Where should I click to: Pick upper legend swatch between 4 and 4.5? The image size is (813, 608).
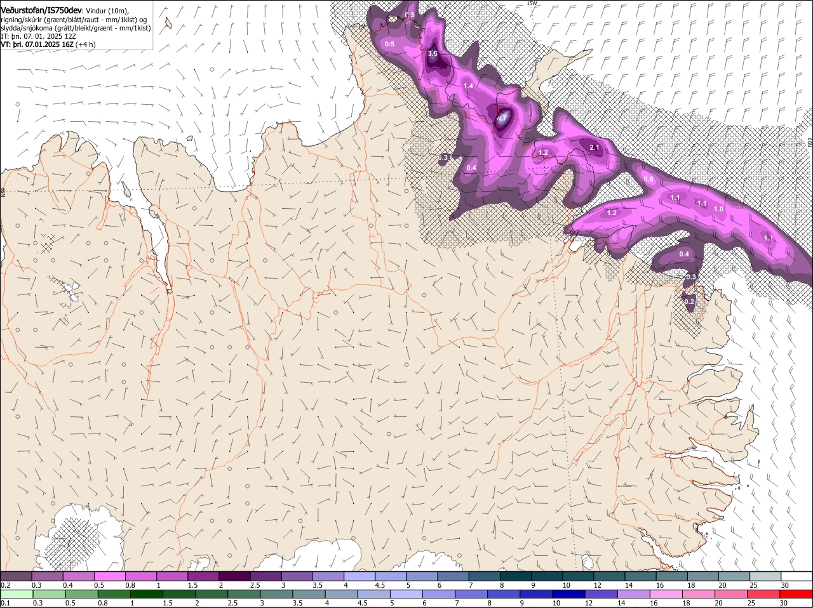359,576
